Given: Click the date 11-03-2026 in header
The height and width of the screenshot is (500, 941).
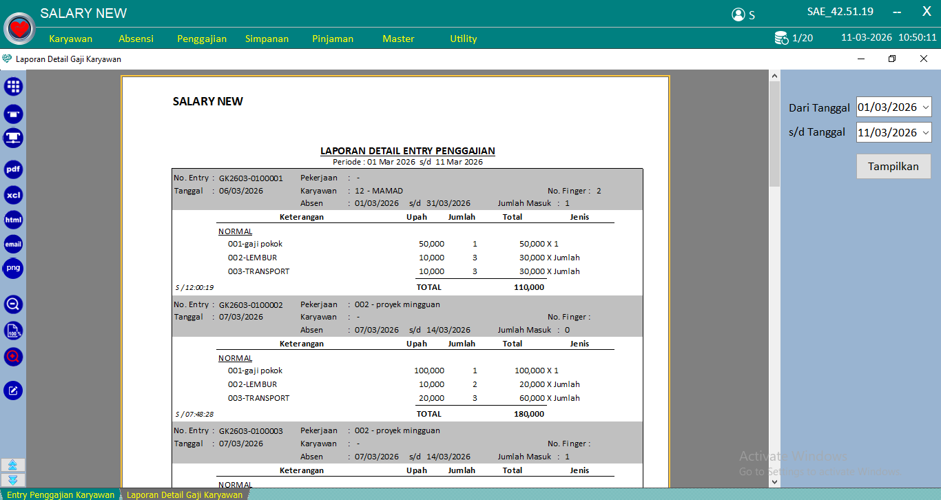Looking at the screenshot, I should coord(867,38).
